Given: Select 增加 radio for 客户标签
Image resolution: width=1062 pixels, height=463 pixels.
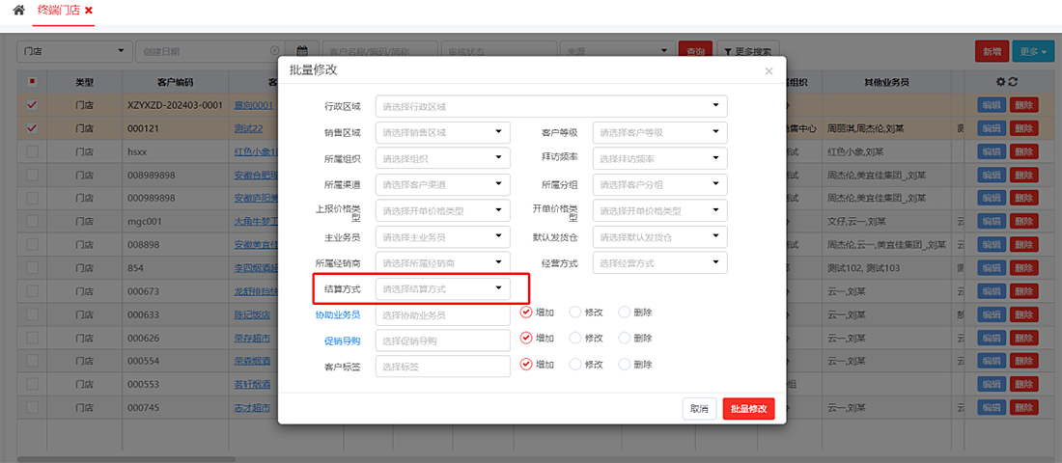Looking at the screenshot, I should [x=526, y=365].
